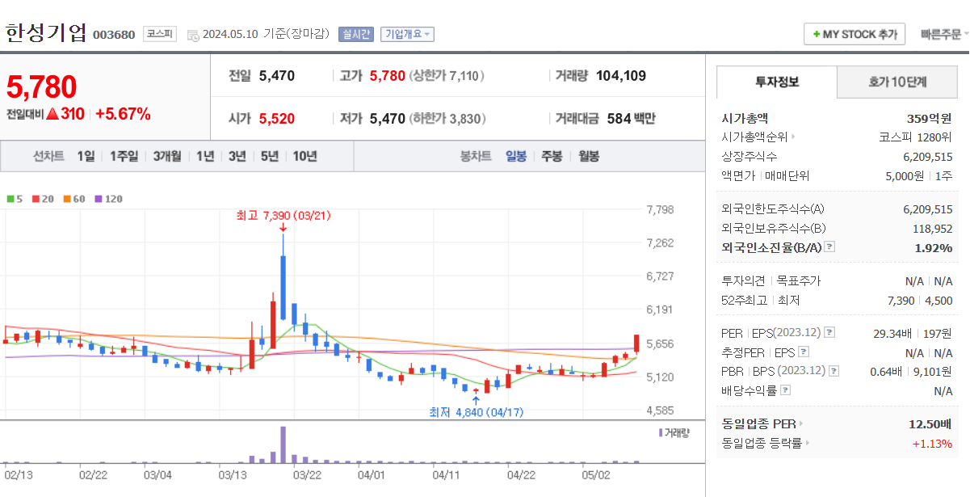Image resolution: width=970 pixels, height=497 pixels.
Task: Click the 코스피 1280위 ranking value
Action: 915,137
